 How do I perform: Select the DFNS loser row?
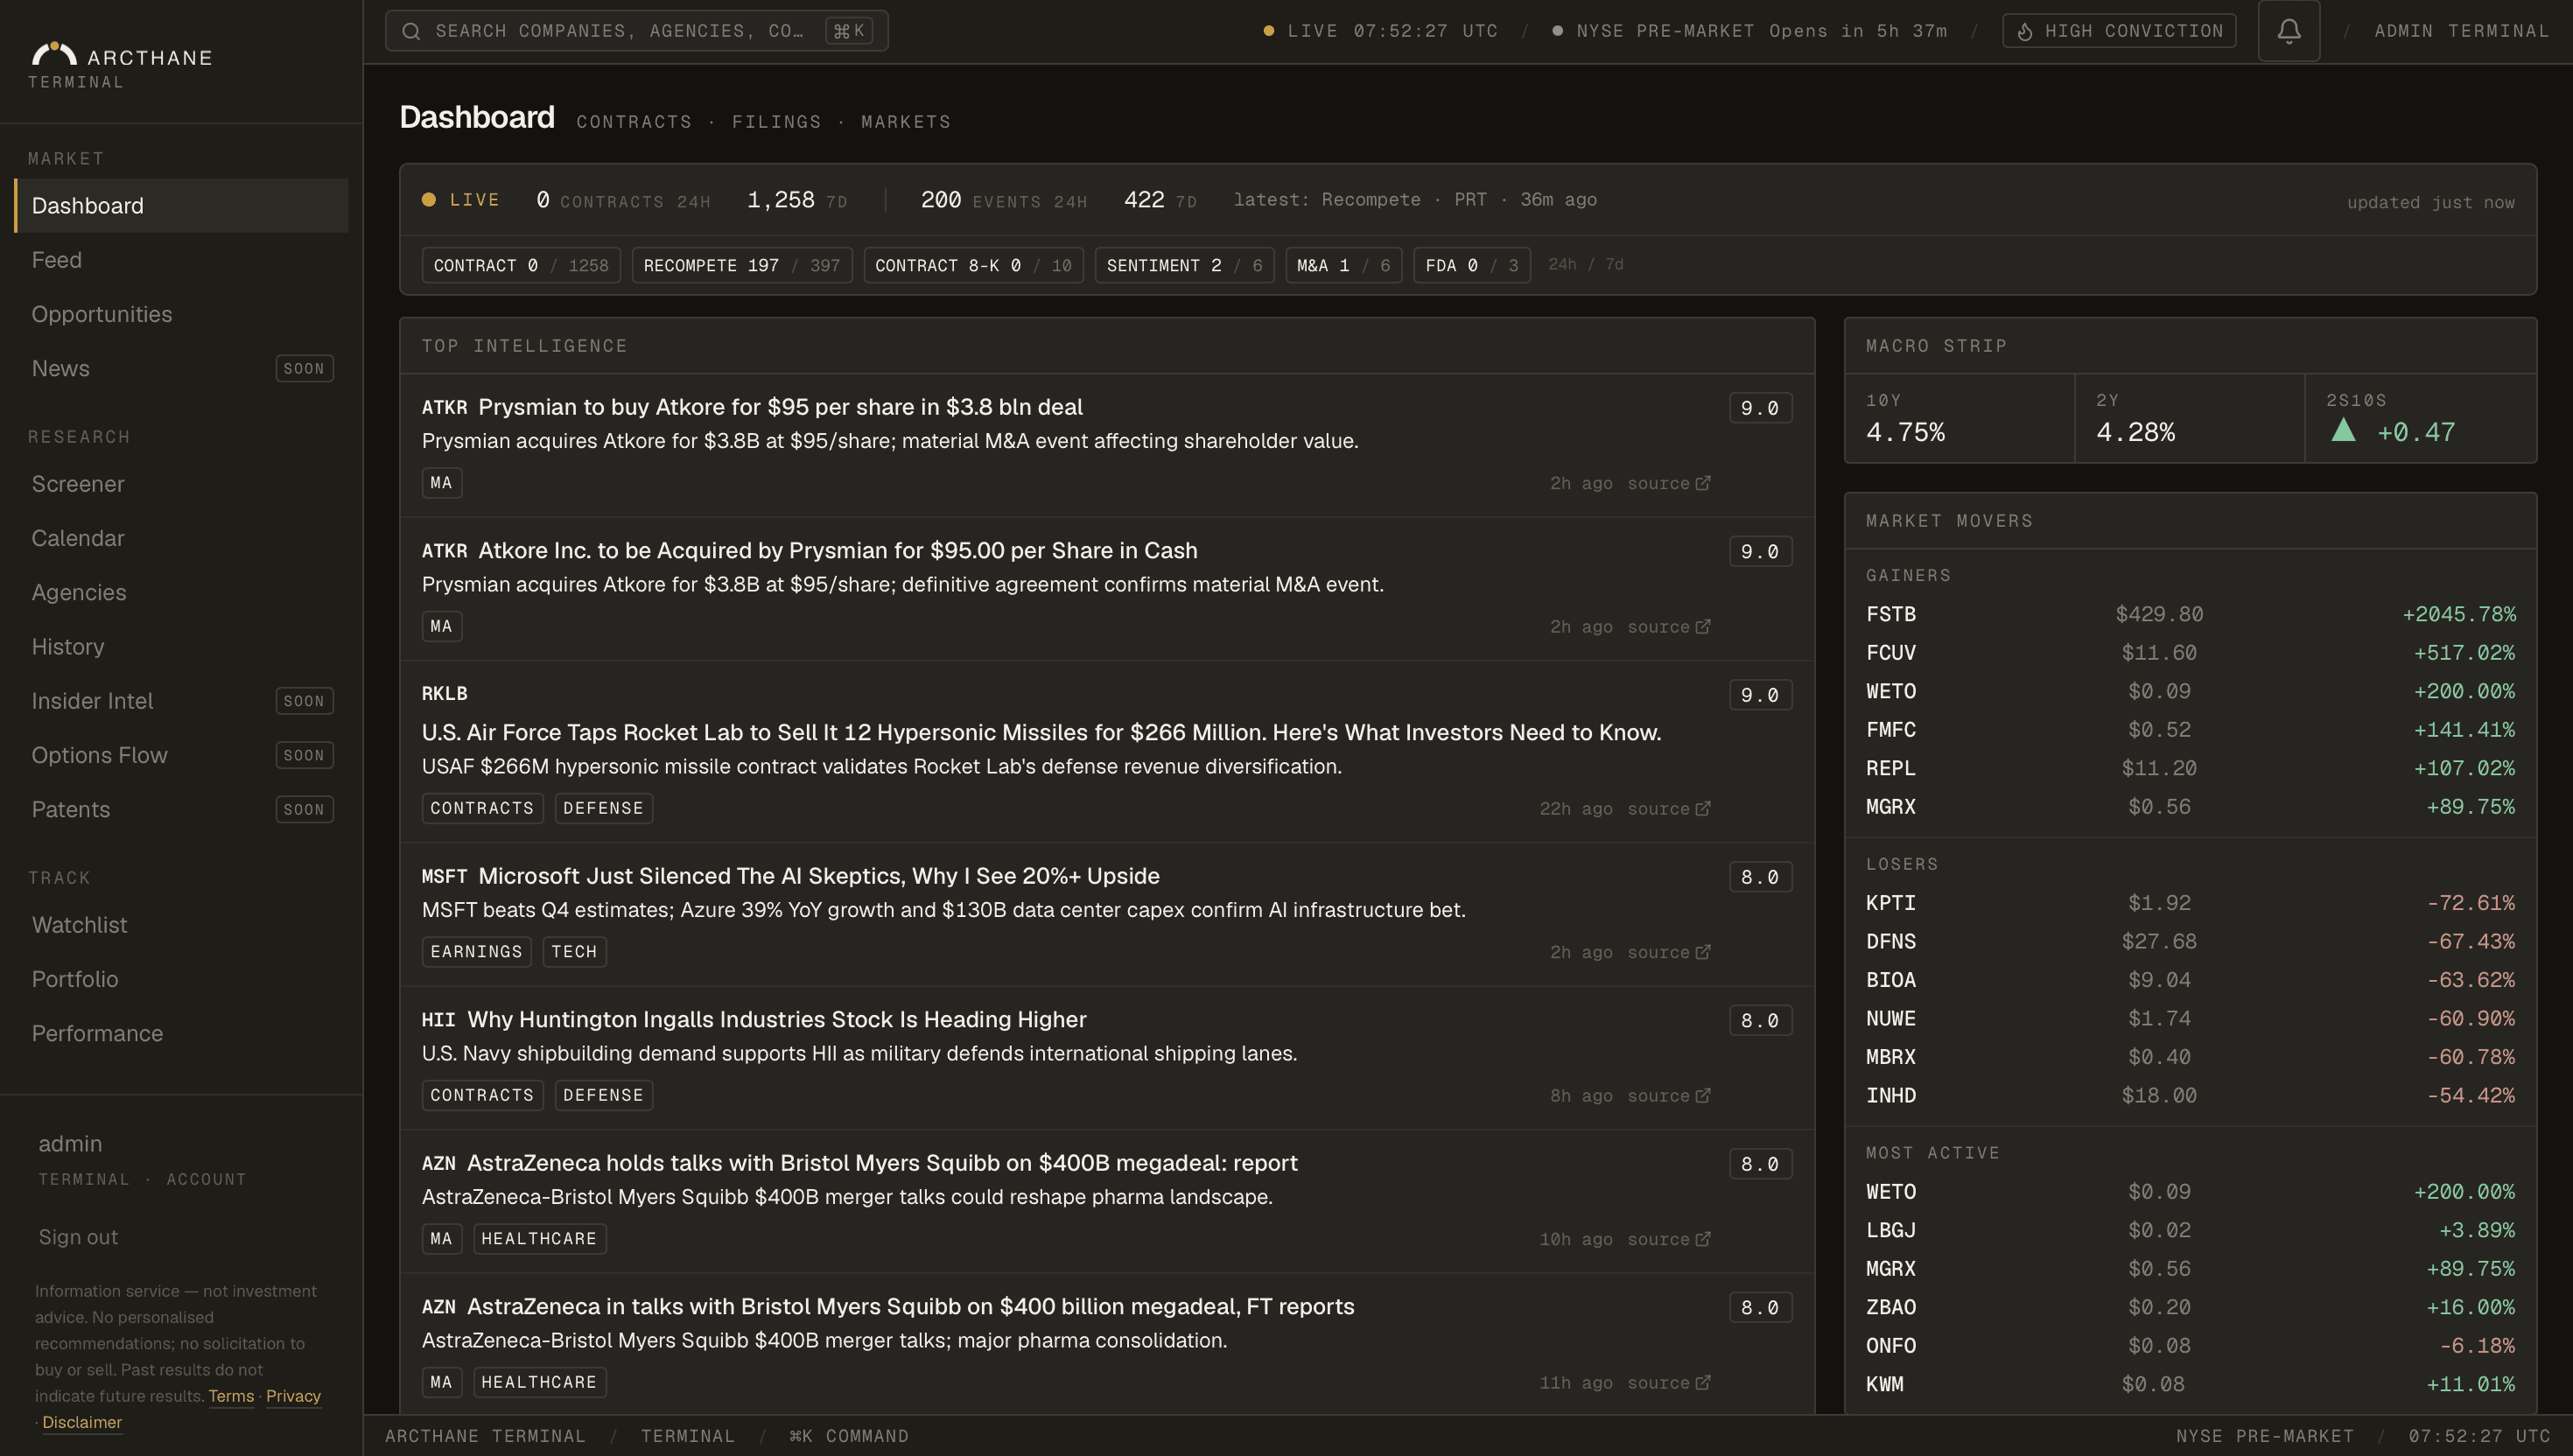point(2190,942)
